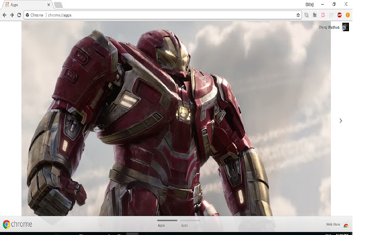Viewport: 376px width, 235px height.
Task: Switch to the second Apps page indicator
Action: (x=190, y=223)
